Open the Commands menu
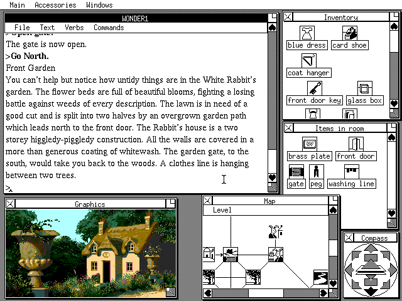This screenshot has width=402, height=301. click(x=109, y=28)
